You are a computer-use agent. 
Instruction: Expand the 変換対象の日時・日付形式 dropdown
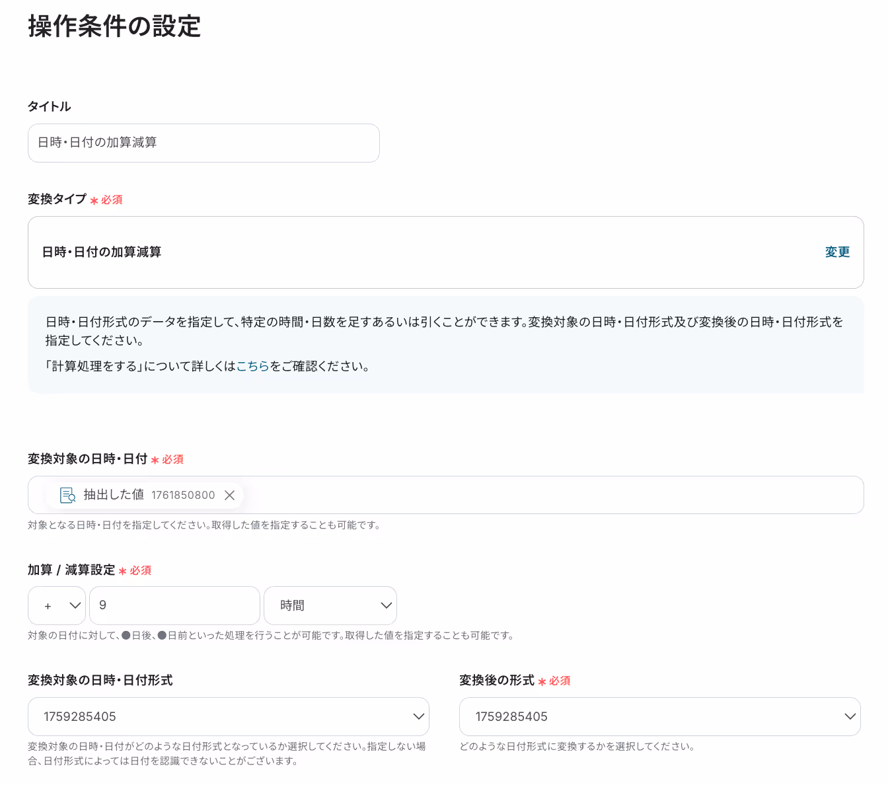point(229,716)
